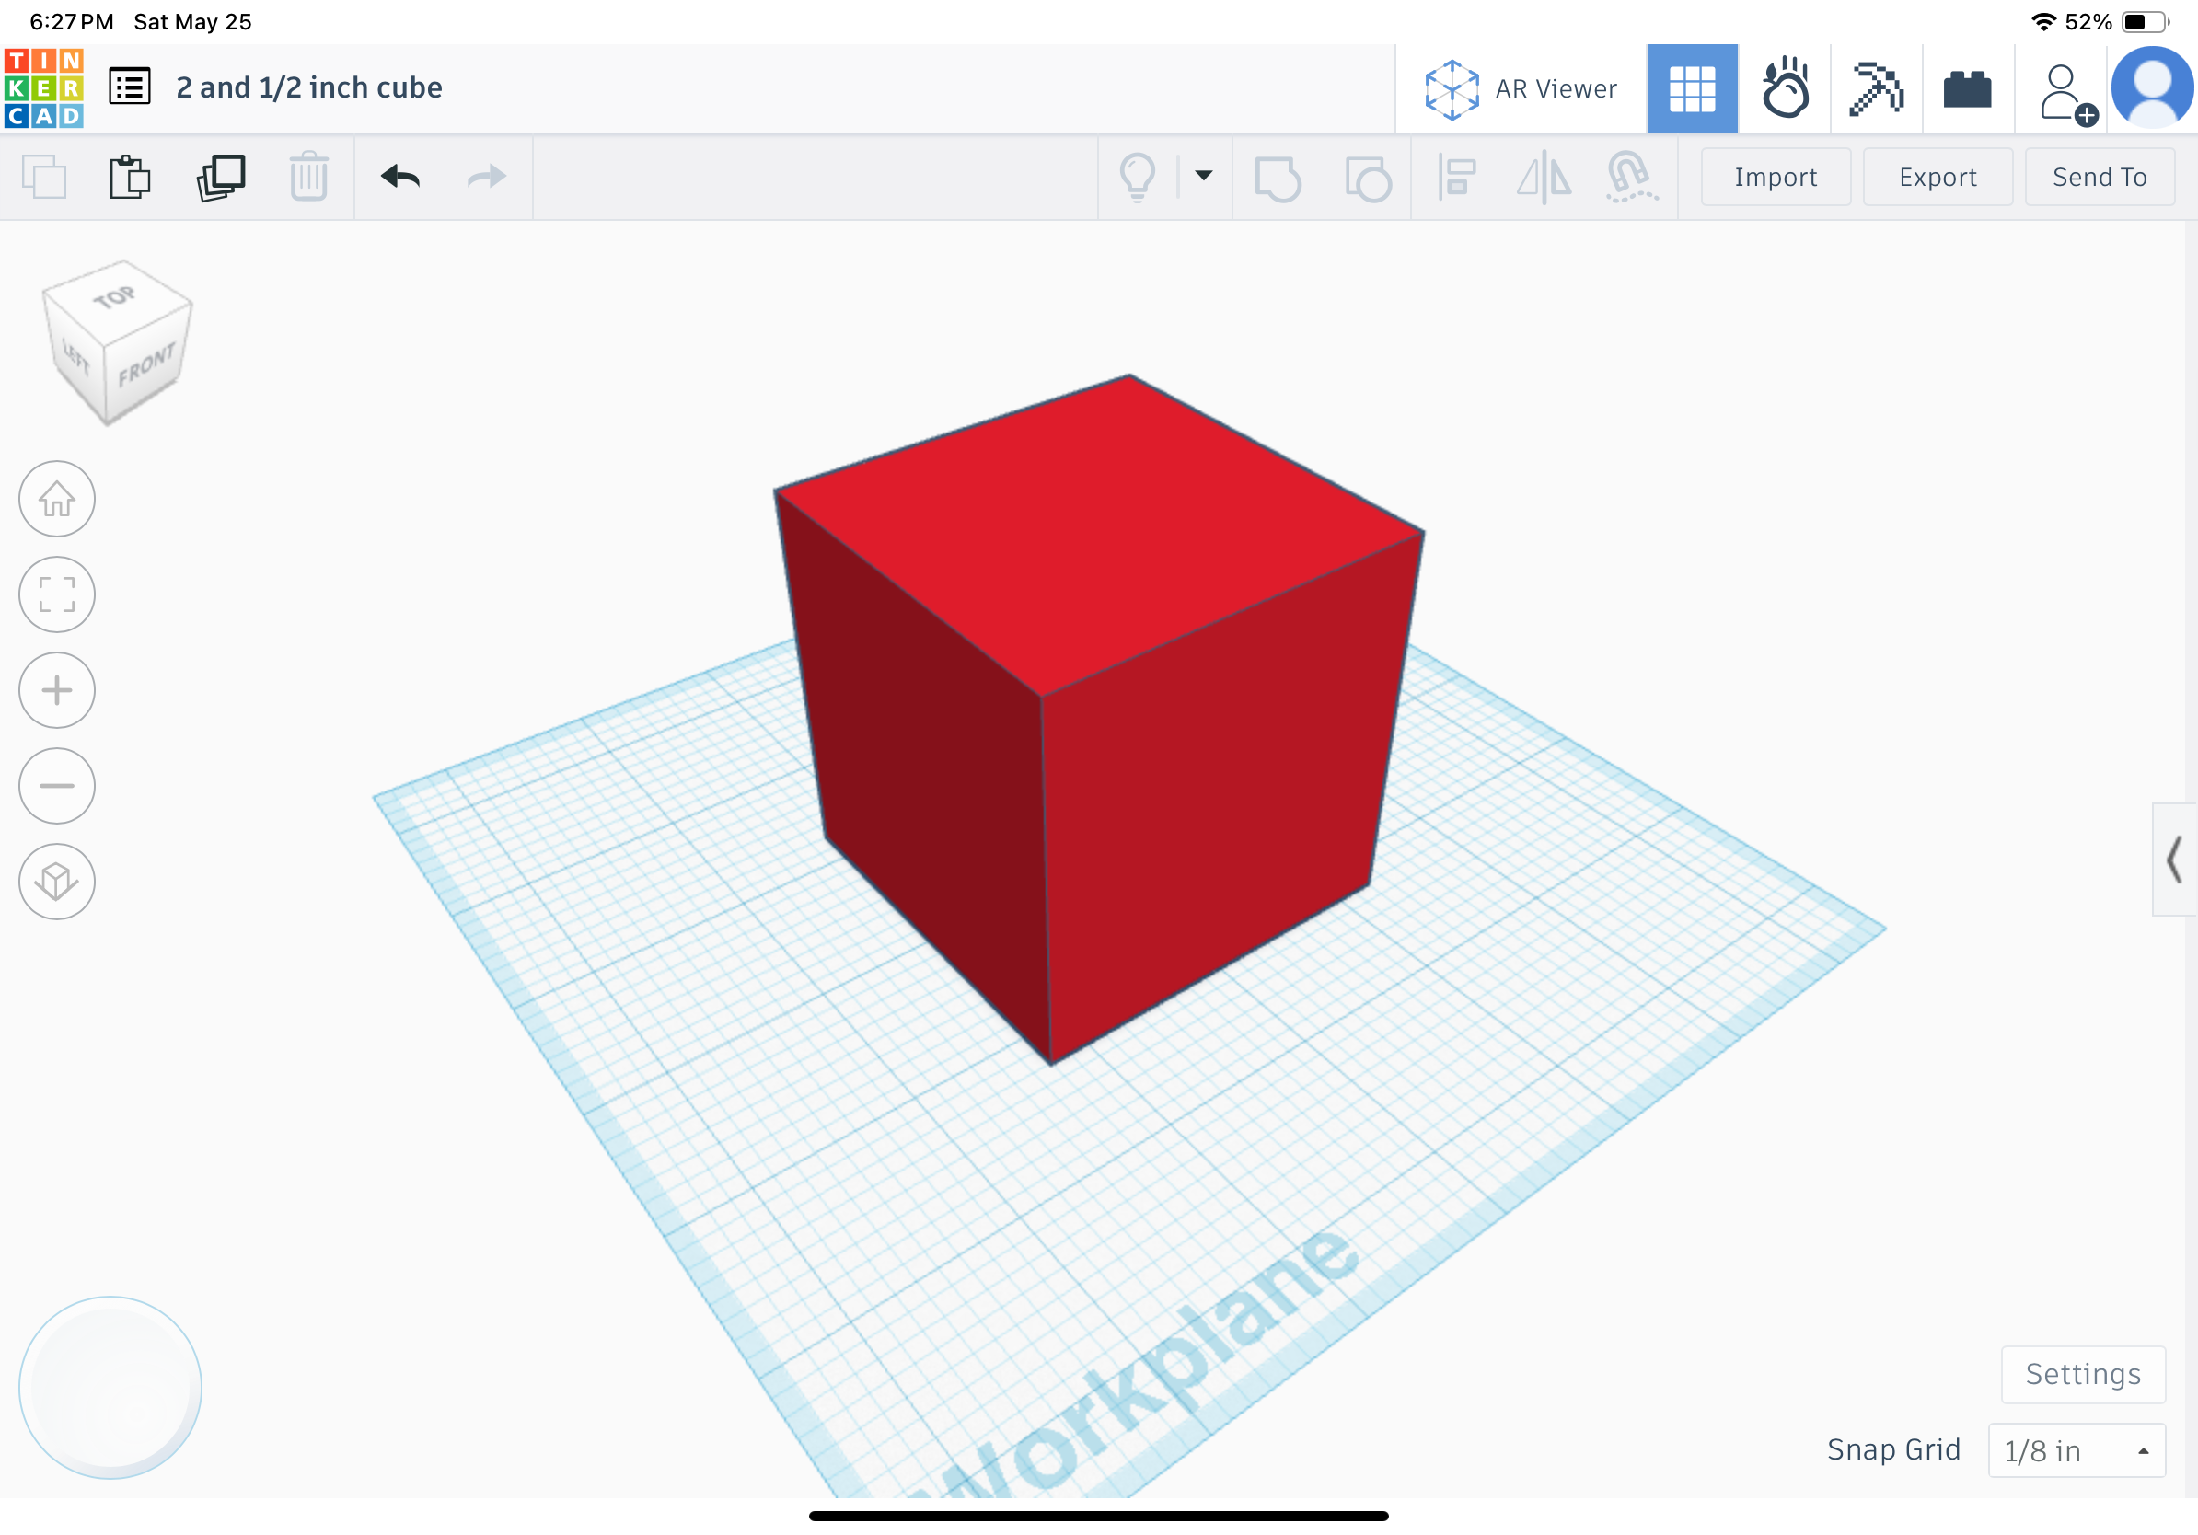Image resolution: width=2198 pixels, height=1535 pixels.
Task: Undo the last action
Action: click(x=400, y=176)
